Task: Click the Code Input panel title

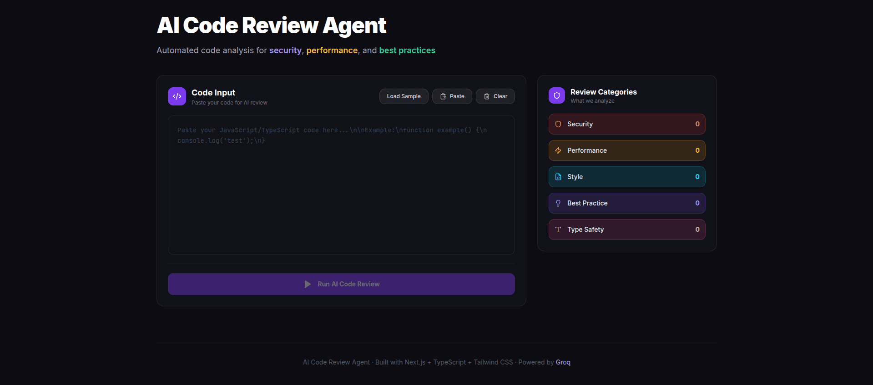Action: click(213, 93)
